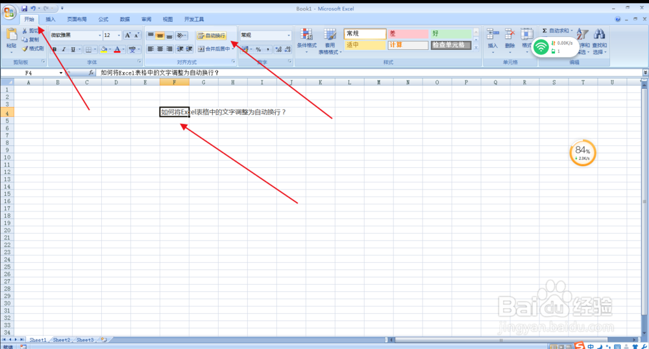This screenshot has height=349, width=649.
Task: Click the Name Box showing F4
Action: pyautogui.click(x=29, y=73)
